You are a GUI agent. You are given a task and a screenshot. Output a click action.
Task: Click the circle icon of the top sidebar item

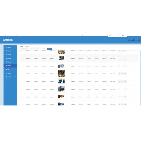6,47
